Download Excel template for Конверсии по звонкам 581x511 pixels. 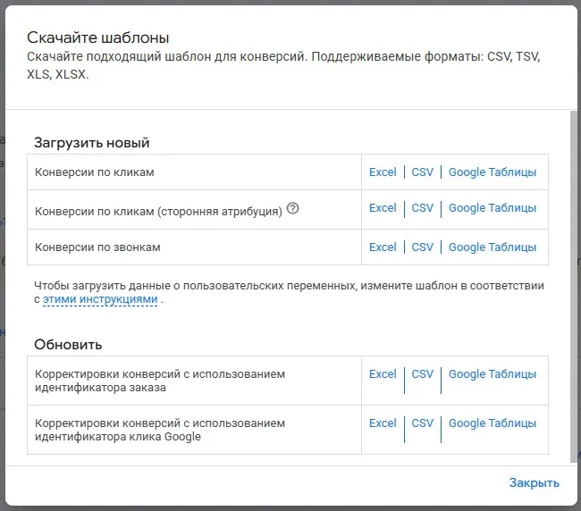click(x=383, y=247)
